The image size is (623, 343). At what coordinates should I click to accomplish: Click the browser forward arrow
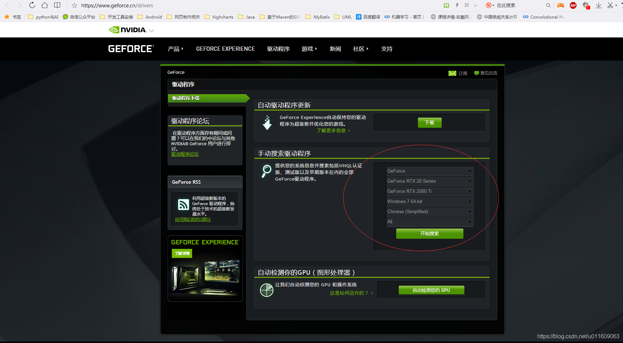click(x=20, y=5)
